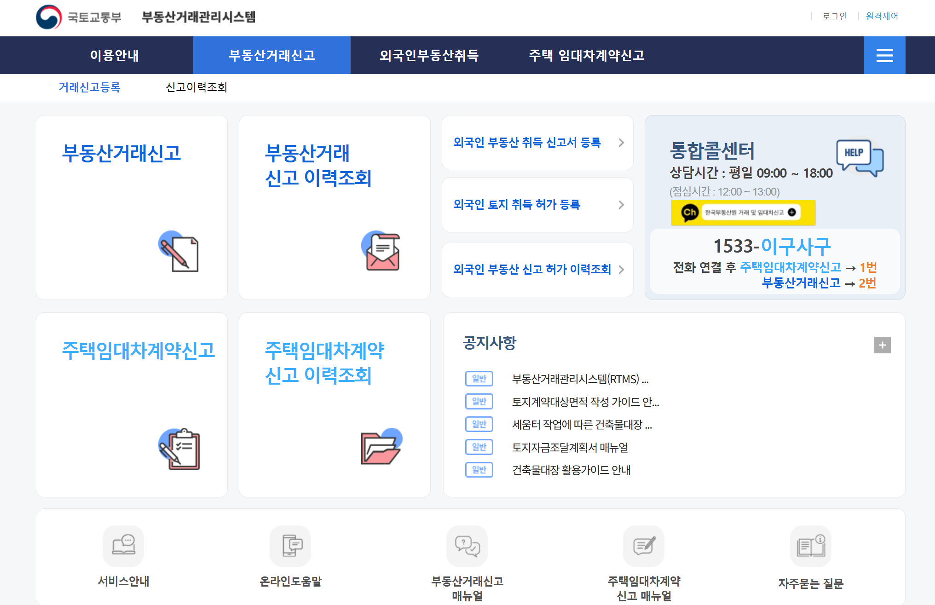Select the 외국인부동산취득 menu item
This screenshot has width=935, height=605.
click(x=429, y=56)
